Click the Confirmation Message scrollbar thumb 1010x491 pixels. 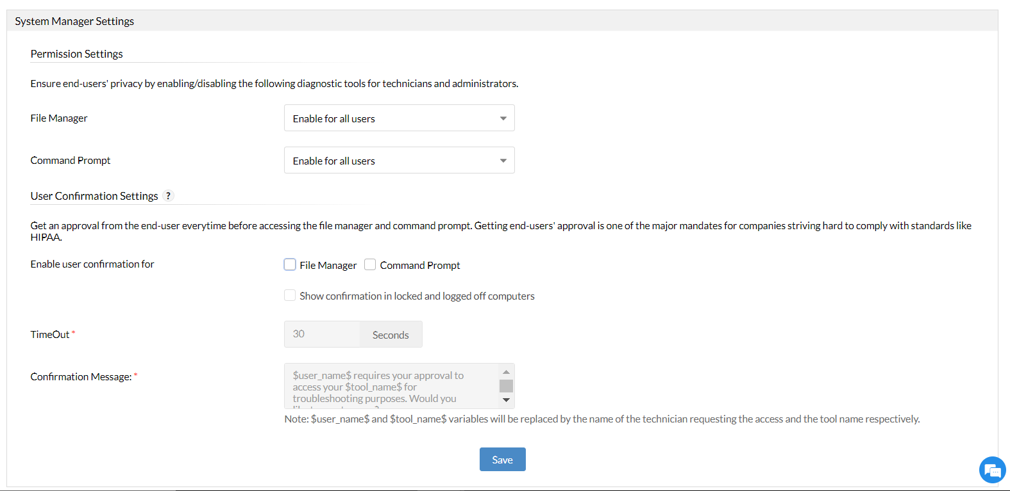(x=506, y=386)
